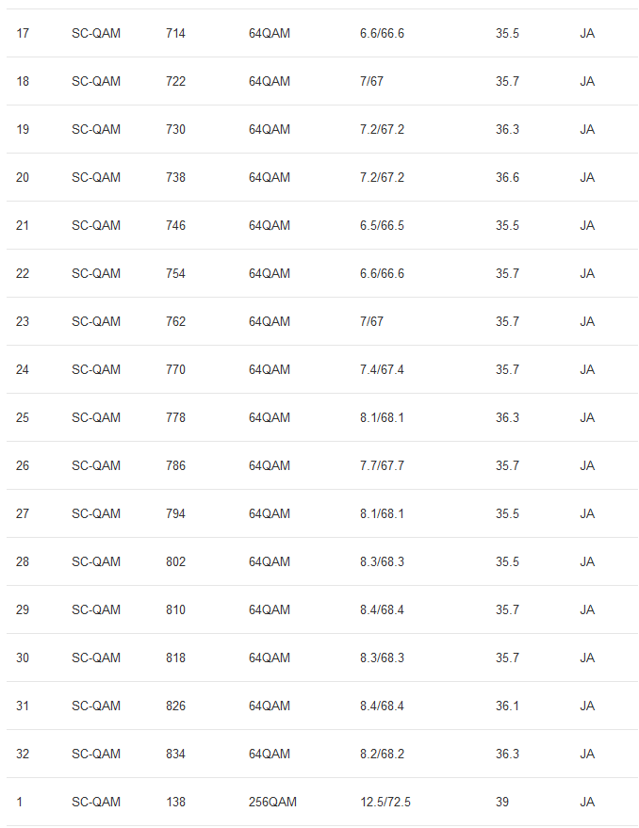Select the 7.4/67.4 power cell
Image resolution: width=639 pixels, height=828 pixels.
[382, 369]
